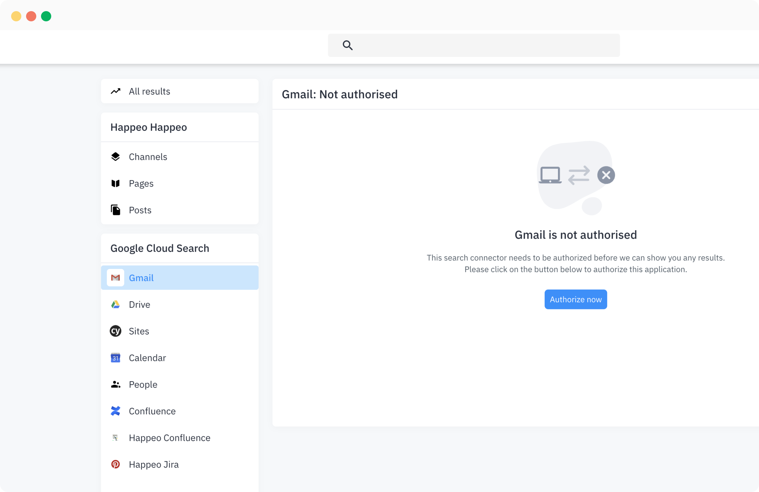Select Gmail search connector
Image resolution: width=759 pixels, height=492 pixels.
click(x=179, y=278)
